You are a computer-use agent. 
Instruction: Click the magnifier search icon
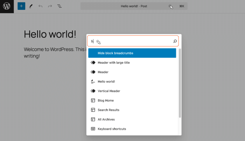[x=175, y=41]
